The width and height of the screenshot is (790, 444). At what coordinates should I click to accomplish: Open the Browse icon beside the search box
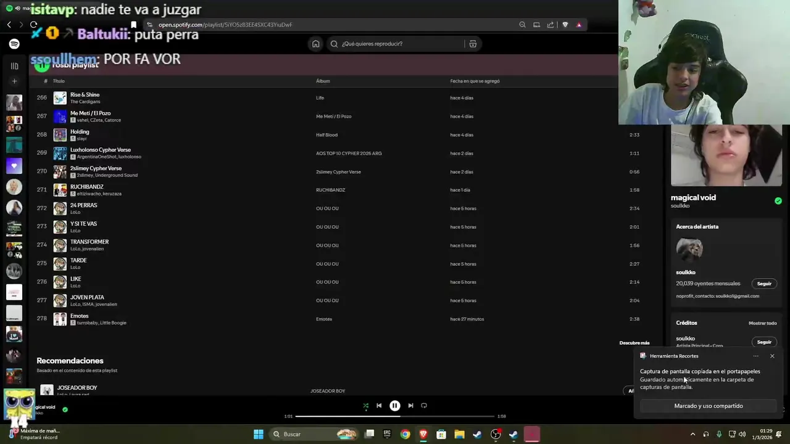473,44
